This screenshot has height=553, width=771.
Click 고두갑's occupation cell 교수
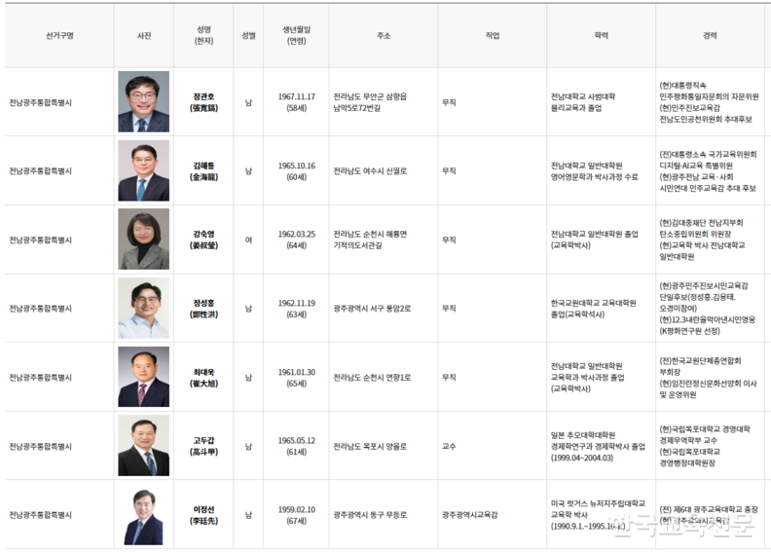(449, 446)
